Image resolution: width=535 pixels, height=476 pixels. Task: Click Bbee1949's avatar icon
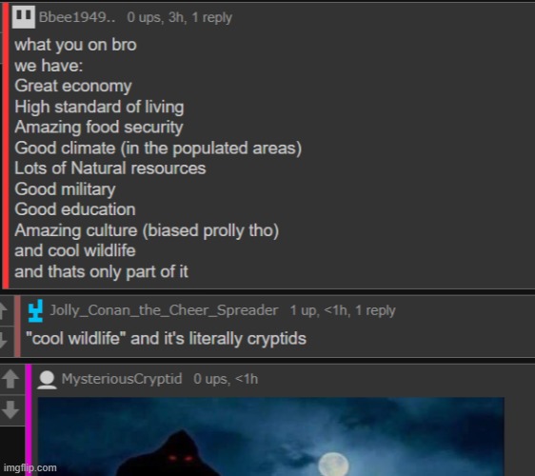[x=23, y=17]
